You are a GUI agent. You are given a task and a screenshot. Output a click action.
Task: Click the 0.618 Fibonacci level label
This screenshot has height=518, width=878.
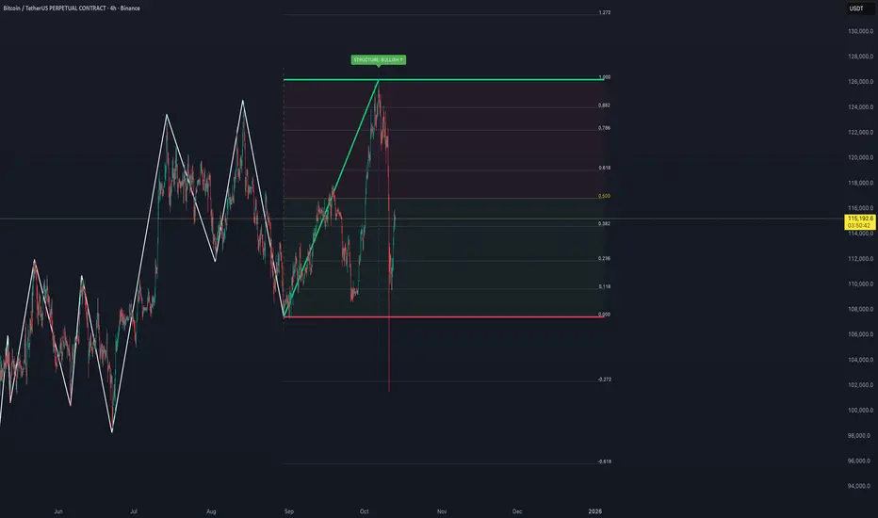[604, 168]
